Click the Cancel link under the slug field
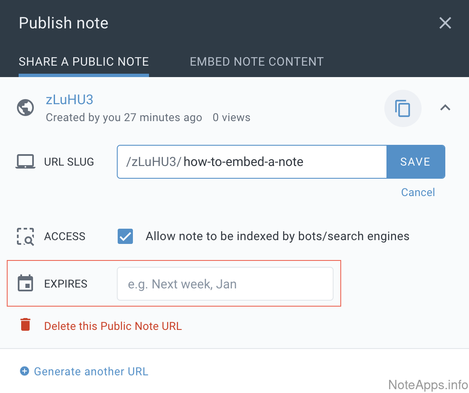 tap(418, 192)
